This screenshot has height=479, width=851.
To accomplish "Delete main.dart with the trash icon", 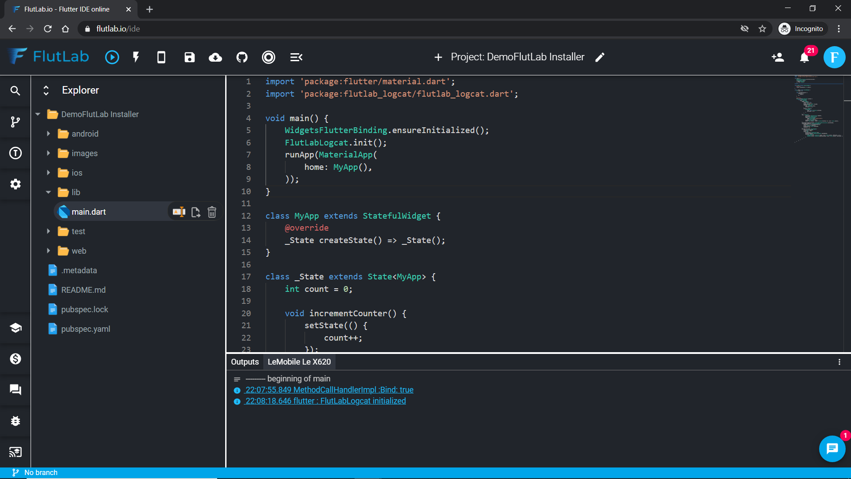I will click(x=212, y=212).
